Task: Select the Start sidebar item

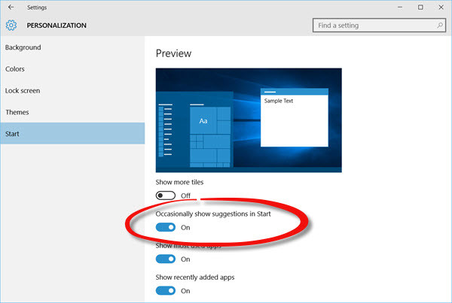Action: click(x=72, y=134)
